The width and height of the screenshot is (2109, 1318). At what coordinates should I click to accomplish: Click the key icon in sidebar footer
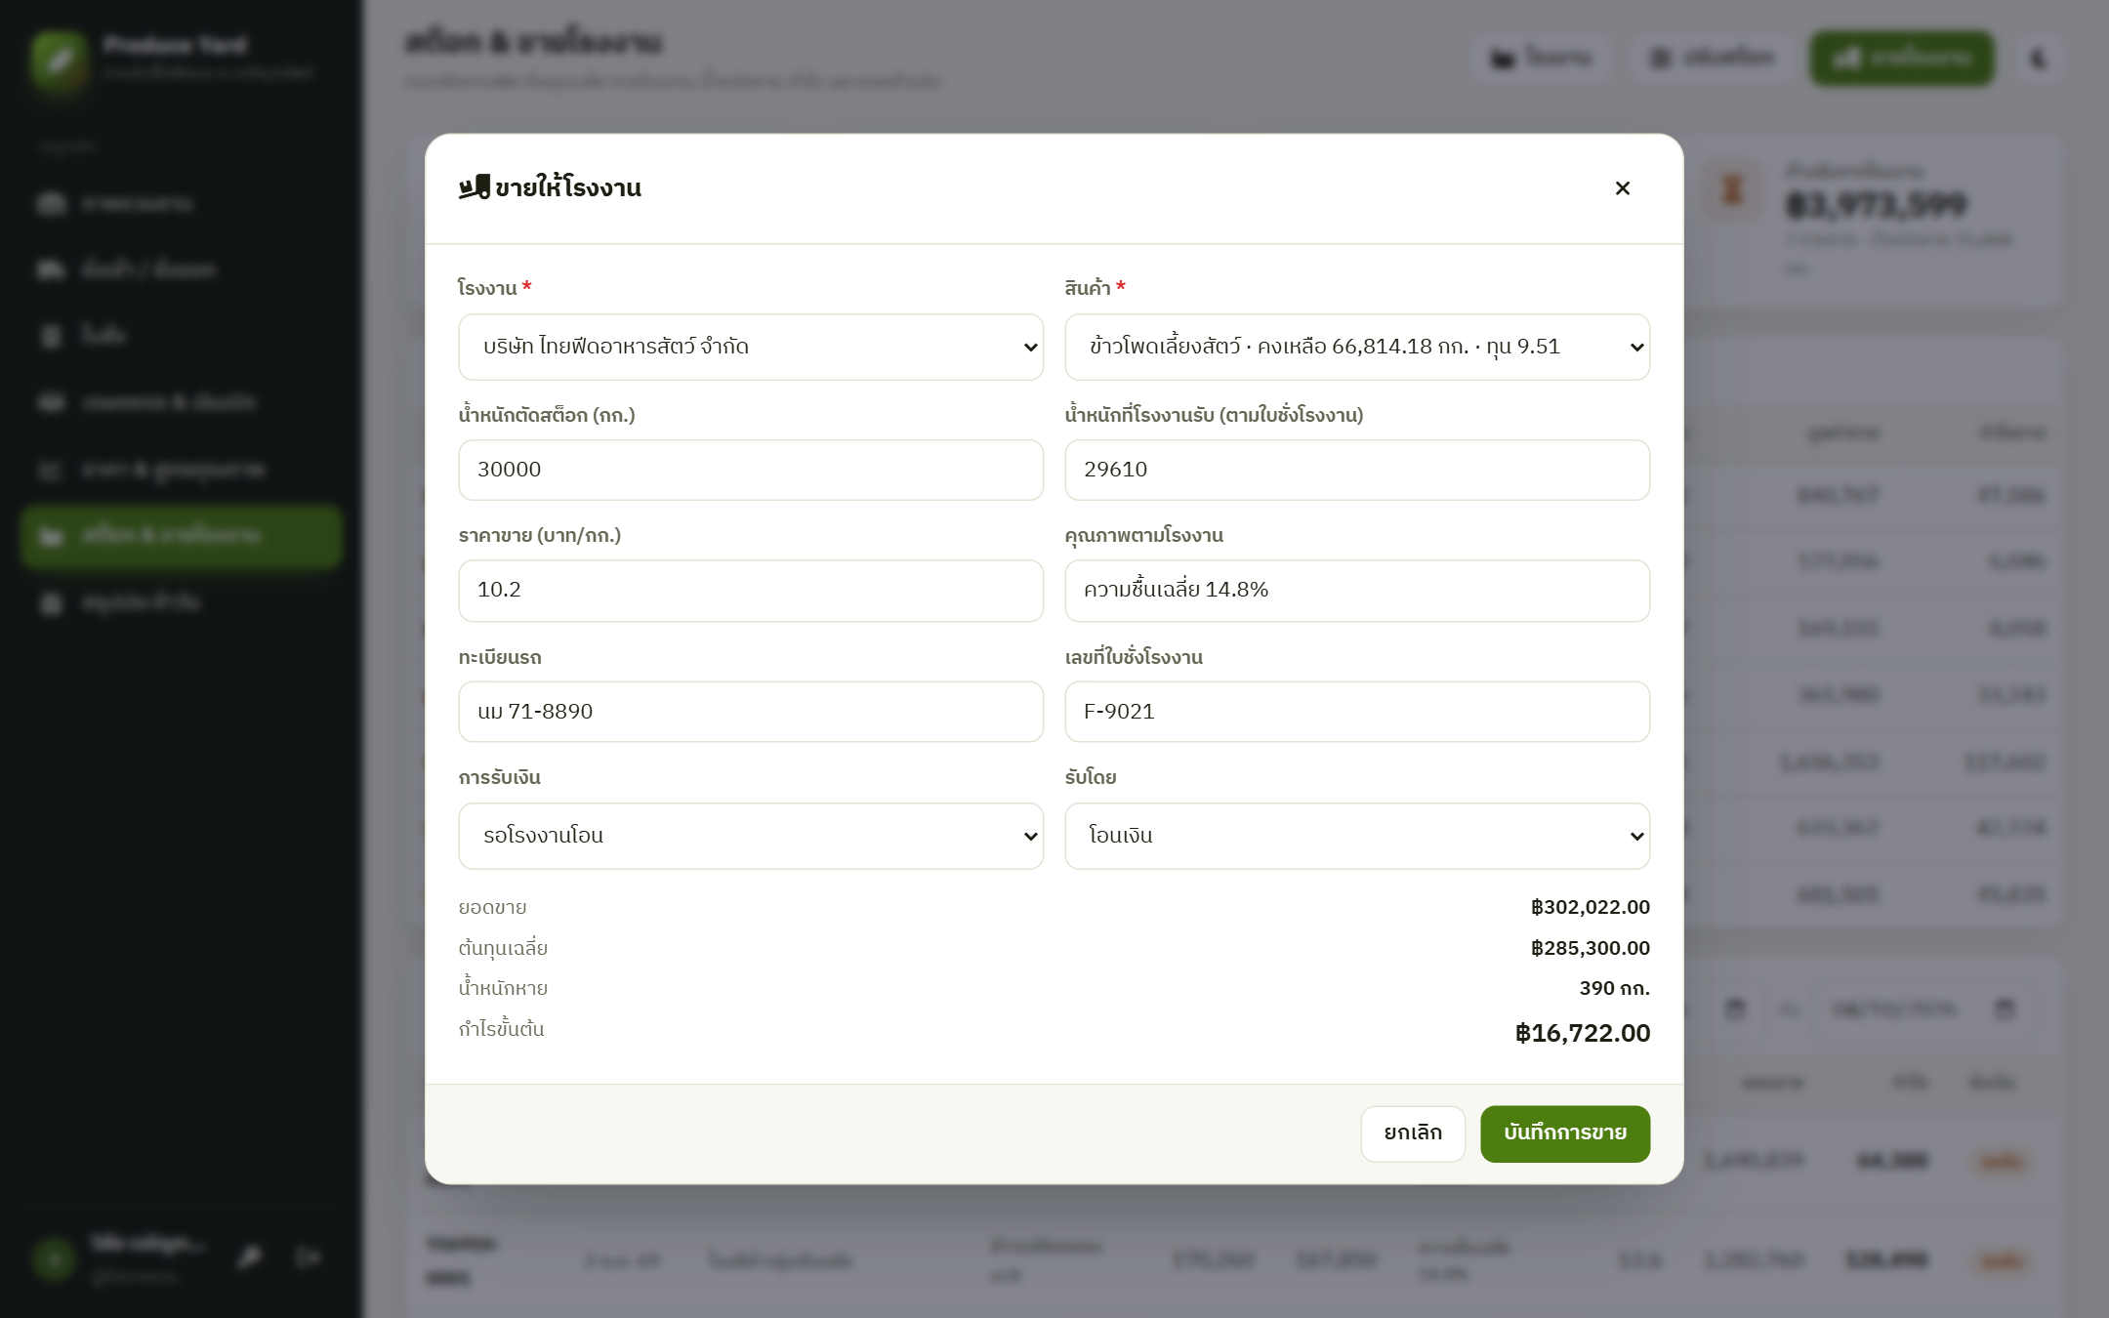[x=250, y=1256]
